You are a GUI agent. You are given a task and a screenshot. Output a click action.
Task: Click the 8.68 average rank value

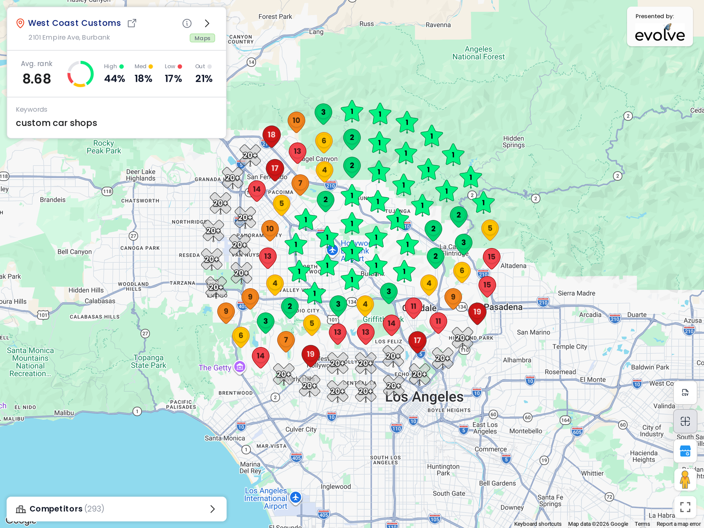click(x=37, y=79)
